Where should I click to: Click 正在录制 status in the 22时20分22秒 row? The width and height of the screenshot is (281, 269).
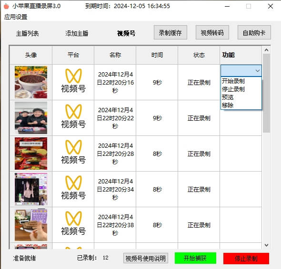click(199, 118)
